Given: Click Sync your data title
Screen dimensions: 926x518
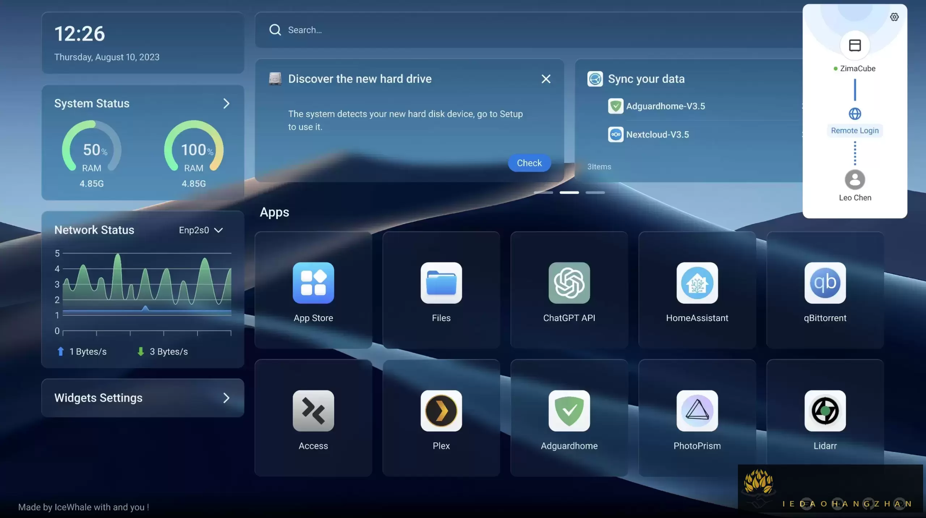Looking at the screenshot, I should coord(646,79).
